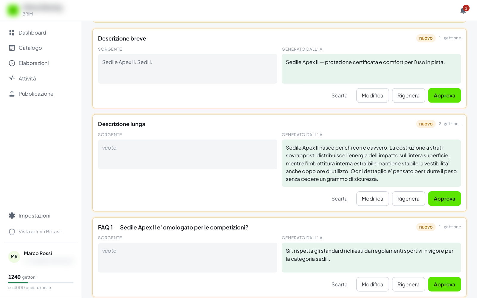Edit the FAQ 1 answer
The image size is (477, 298).
pos(372,285)
